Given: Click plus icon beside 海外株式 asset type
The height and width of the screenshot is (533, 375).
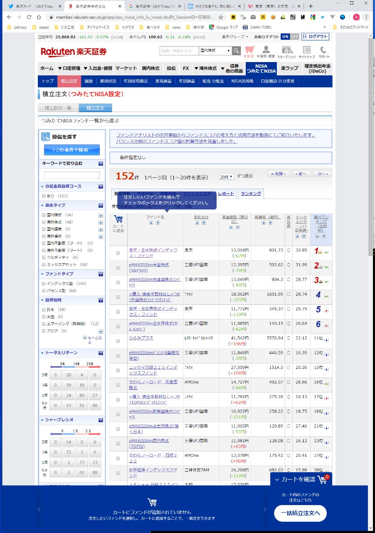Looking at the screenshot, I should tap(101, 222).
